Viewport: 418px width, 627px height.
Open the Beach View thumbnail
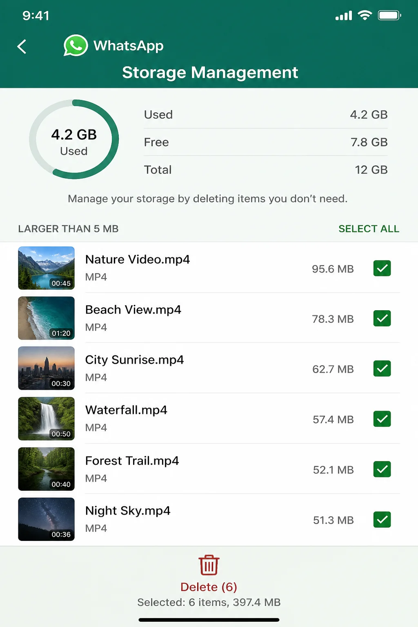click(46, 318)
